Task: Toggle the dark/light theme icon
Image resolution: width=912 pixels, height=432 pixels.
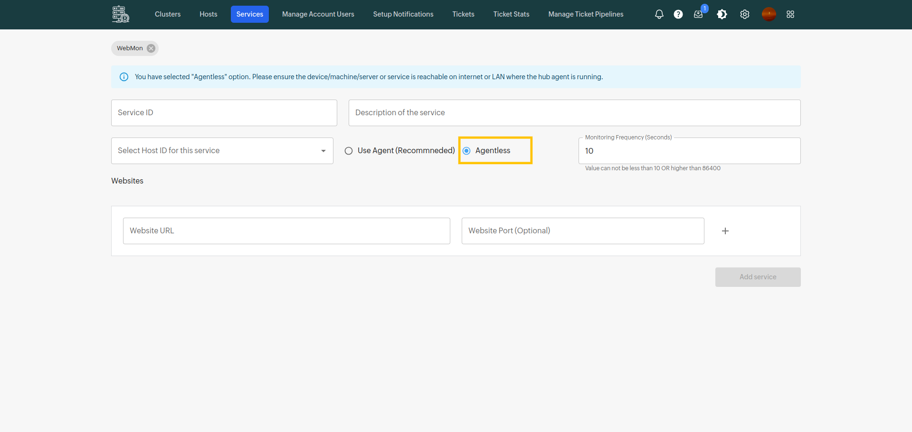Action: pos(722,14)
